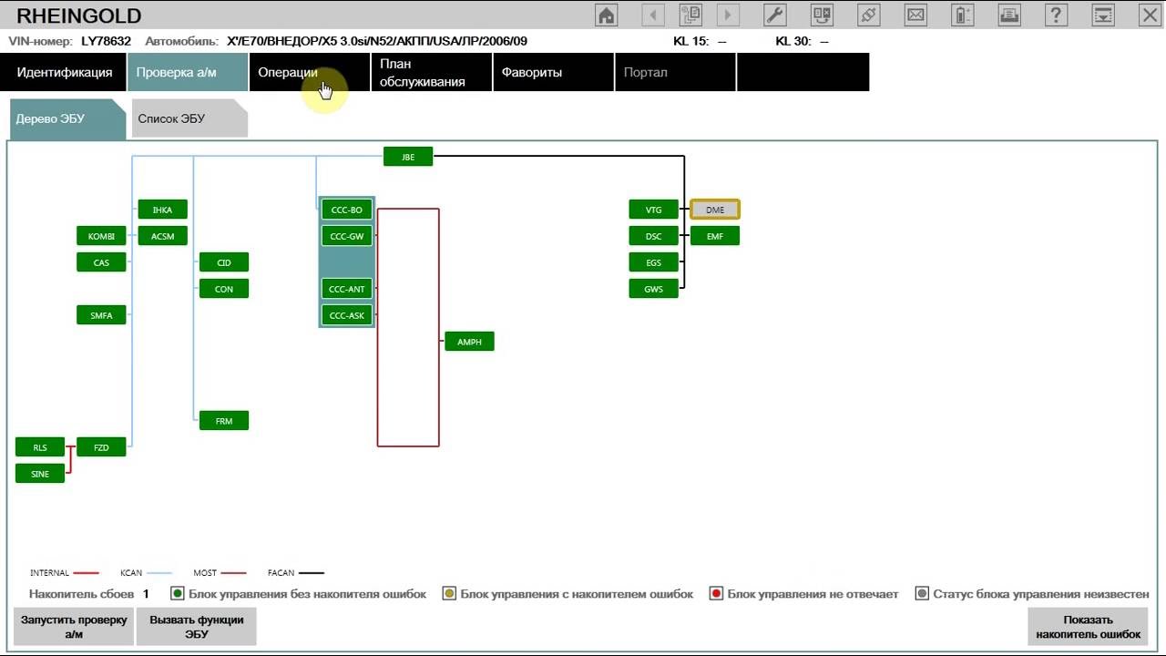The height and width of the screenshot is (656, 1166).
Task: Select the DSC control unit
Action: point(654,236)
